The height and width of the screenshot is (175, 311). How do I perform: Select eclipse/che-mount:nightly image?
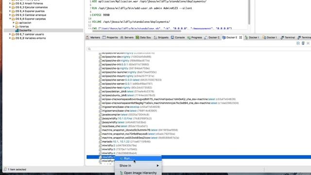click(x=128, y=76)
